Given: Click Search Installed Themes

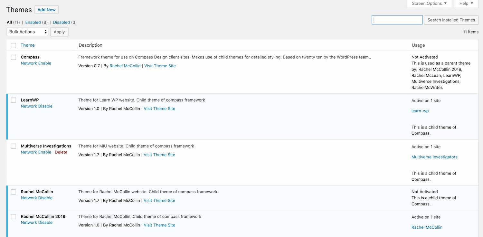Looking at the screenshot, I should pyautogui.click(x=451, y=20).
